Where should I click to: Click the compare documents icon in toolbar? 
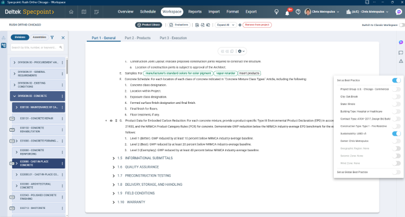click(x=208, y=25)
